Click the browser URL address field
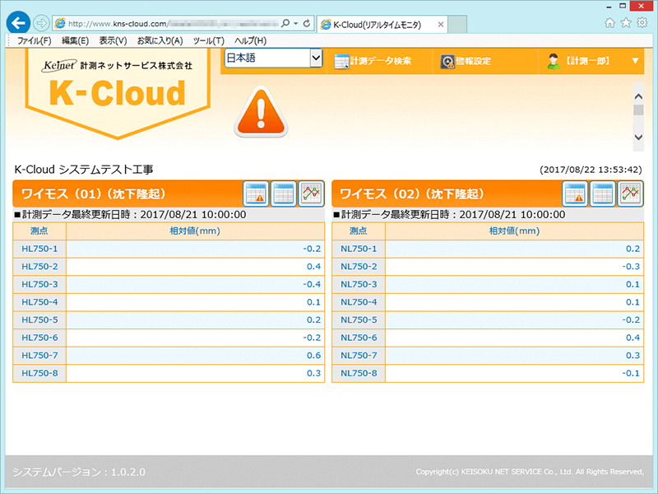Image resolution: width=658 pixels, height=494 pixels. tap(173, 24)
